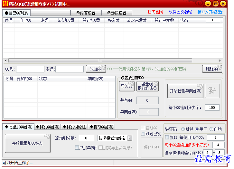The width and height of the screenshot is (234, 169).
Task: Open 软件图文教程 link
Action: pyautogui.click(x=180, y=12)
